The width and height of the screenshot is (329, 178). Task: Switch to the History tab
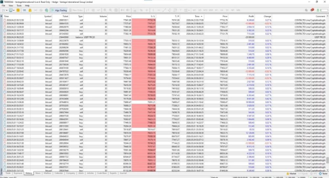pos(29,173)
